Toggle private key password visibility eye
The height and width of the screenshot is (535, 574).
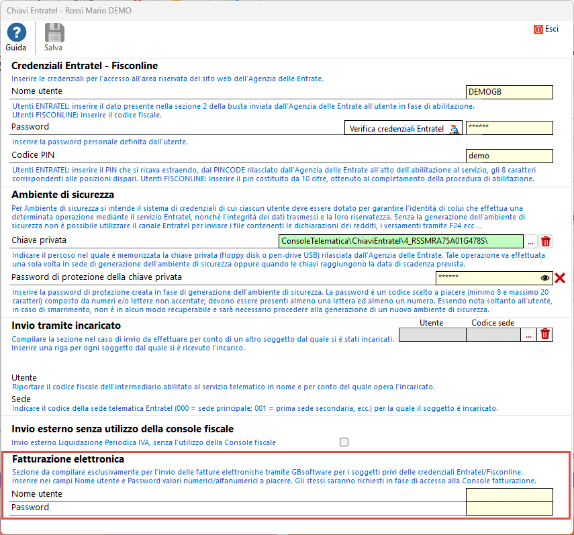click(544, 278)
